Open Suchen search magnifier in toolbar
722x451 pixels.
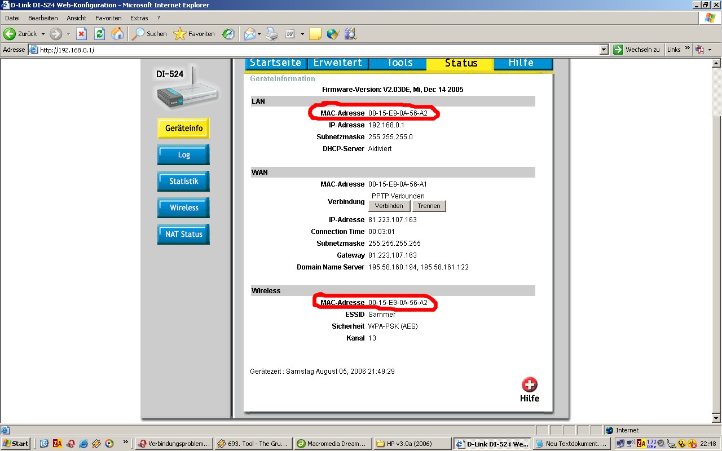(x=149, y=34)
